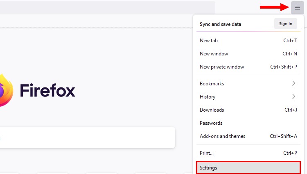307x174 pixels.
Task: Click the Firefox wordmark text
Action: (x=47, y=90)
